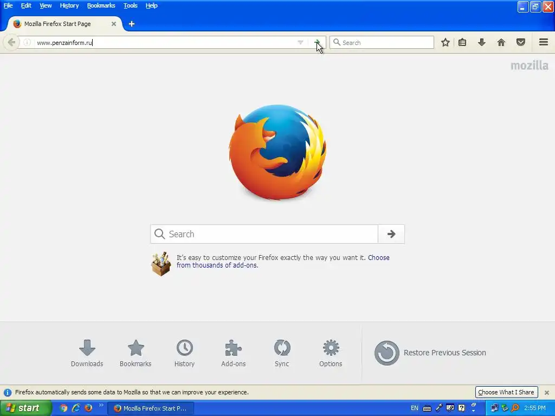
Task: Click the info icon in notification bar
Action: coord(8,392)
